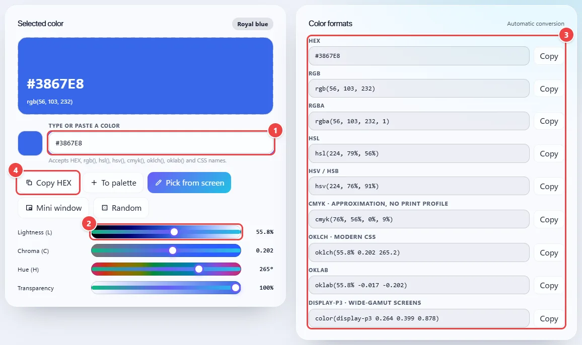Click the large royal blue preview
Viewport: 582px width, 345px height.
[146, 75]
